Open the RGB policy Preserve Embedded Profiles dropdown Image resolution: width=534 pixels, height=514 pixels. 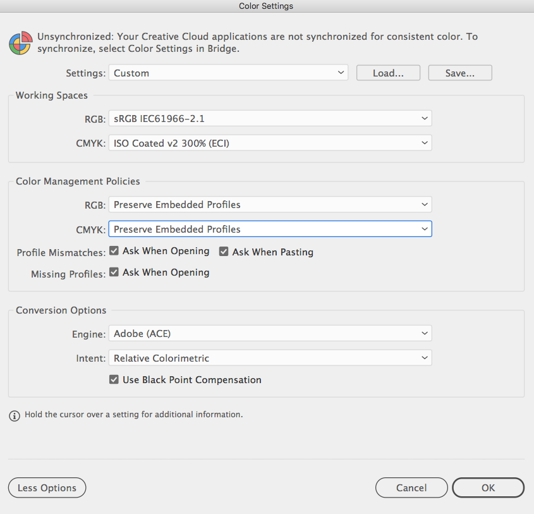[x=270, y=205]
